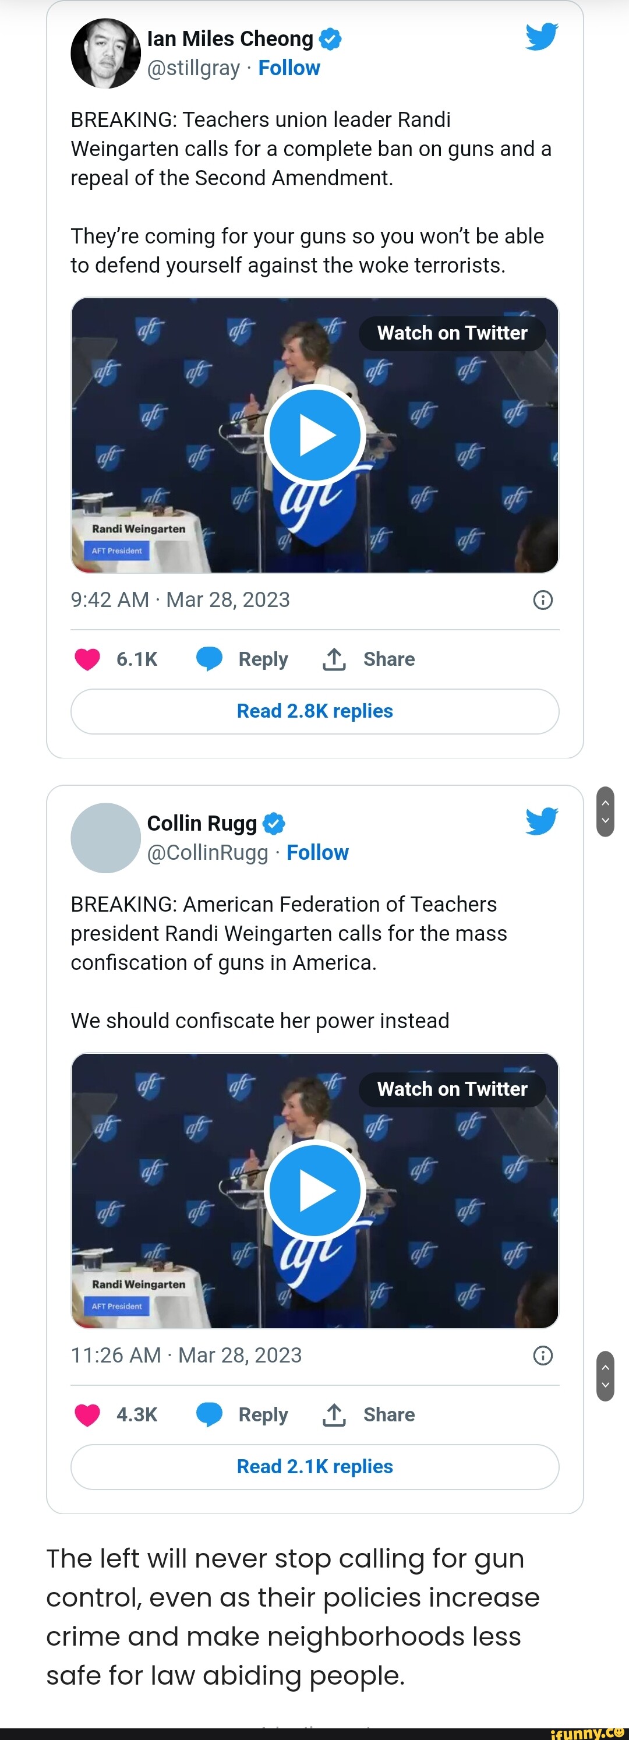
Task: Click Twitter bird icon on Cheong tweet
Action: pyautogui.click(x=542, y=37)
